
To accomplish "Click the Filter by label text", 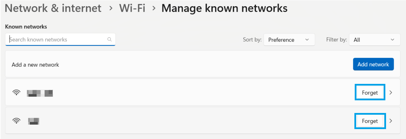I will coord(336,40).
